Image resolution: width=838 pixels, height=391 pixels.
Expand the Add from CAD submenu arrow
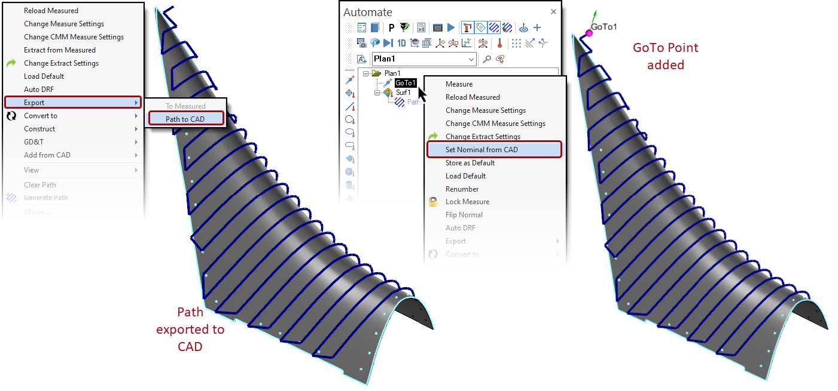coord(136,155)
